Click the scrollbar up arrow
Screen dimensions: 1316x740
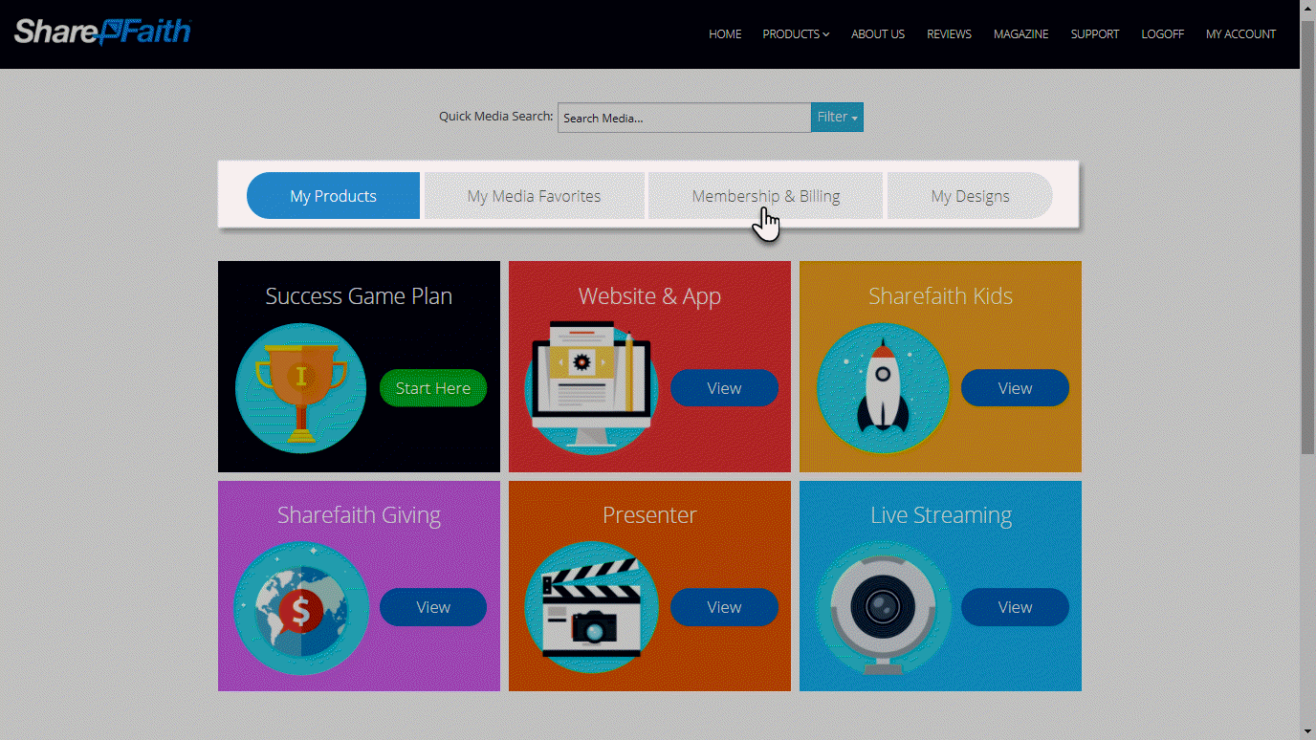[x=1307, y=8]
